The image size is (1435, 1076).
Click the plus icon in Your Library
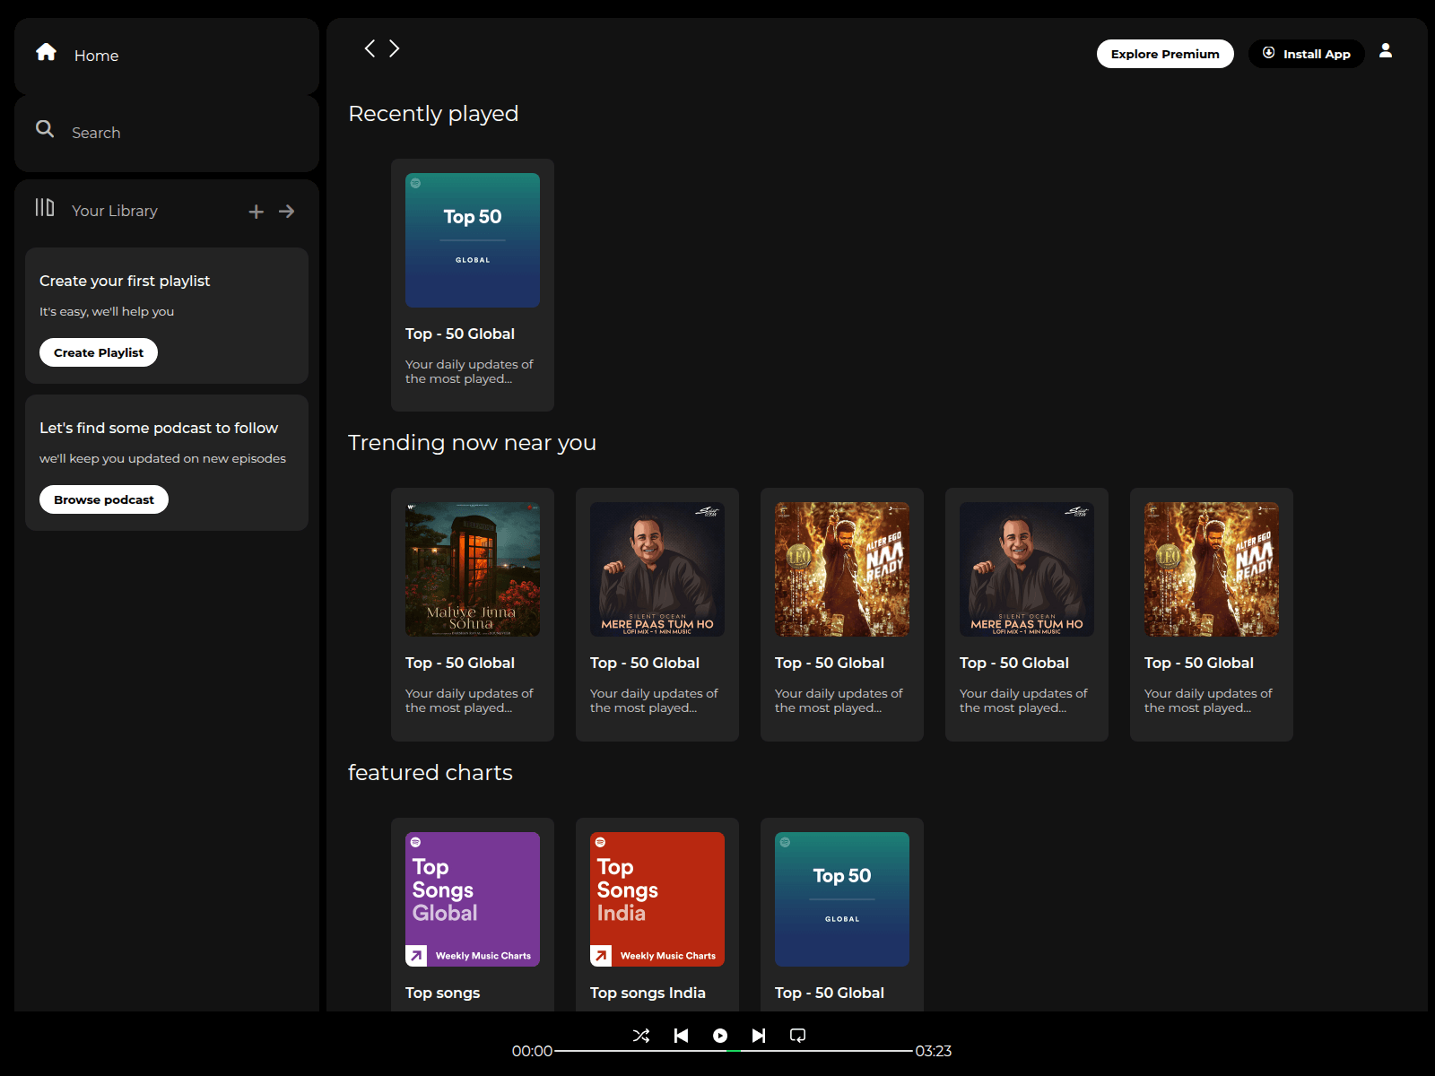click(257, 212)
